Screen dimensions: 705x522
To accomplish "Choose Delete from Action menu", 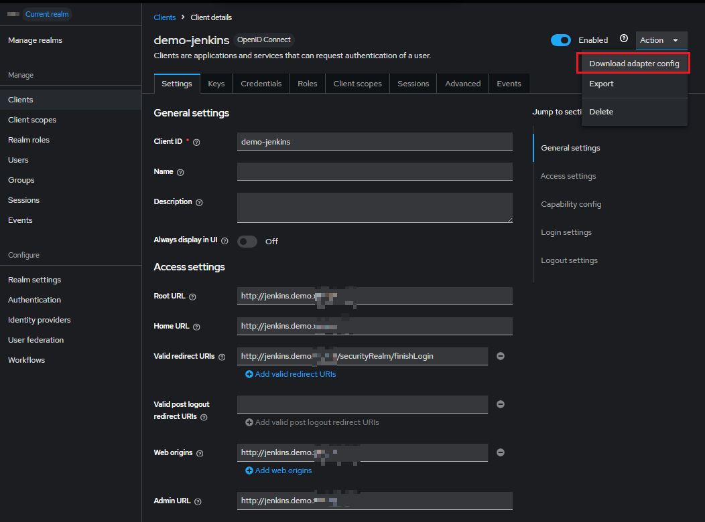I will point(634,112).
